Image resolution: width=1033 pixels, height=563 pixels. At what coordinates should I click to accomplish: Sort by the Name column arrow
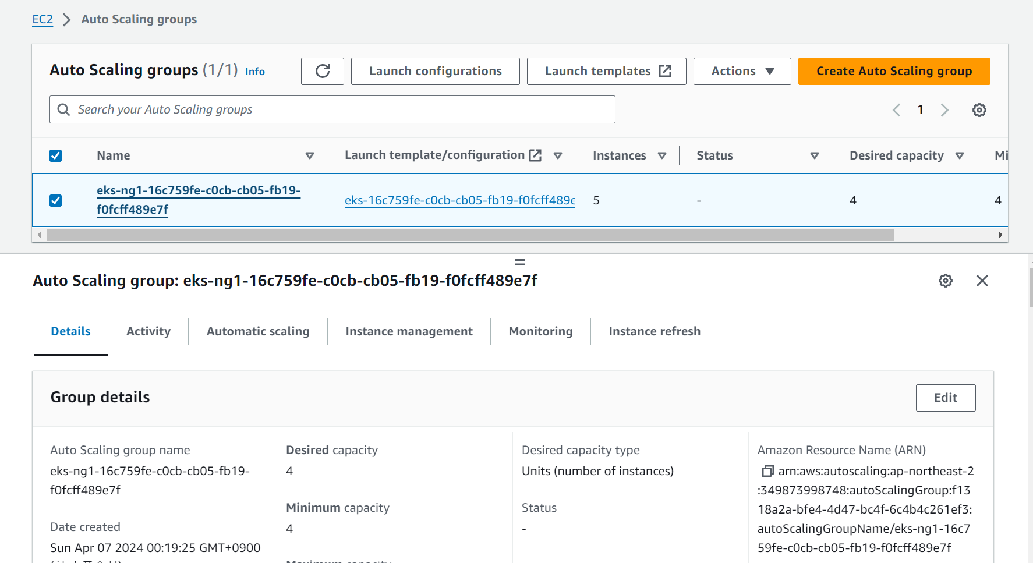pyautogui.click(x=310, y=155)
